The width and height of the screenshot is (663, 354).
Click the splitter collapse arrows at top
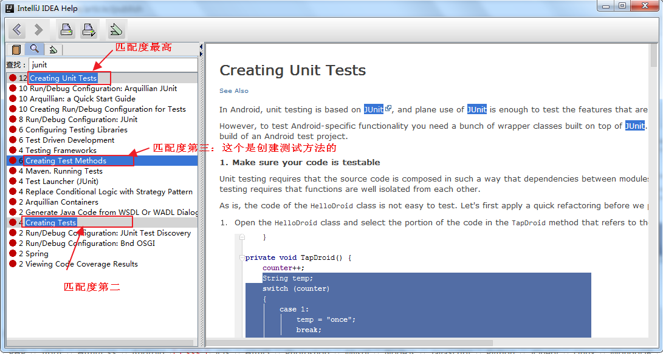201,50
